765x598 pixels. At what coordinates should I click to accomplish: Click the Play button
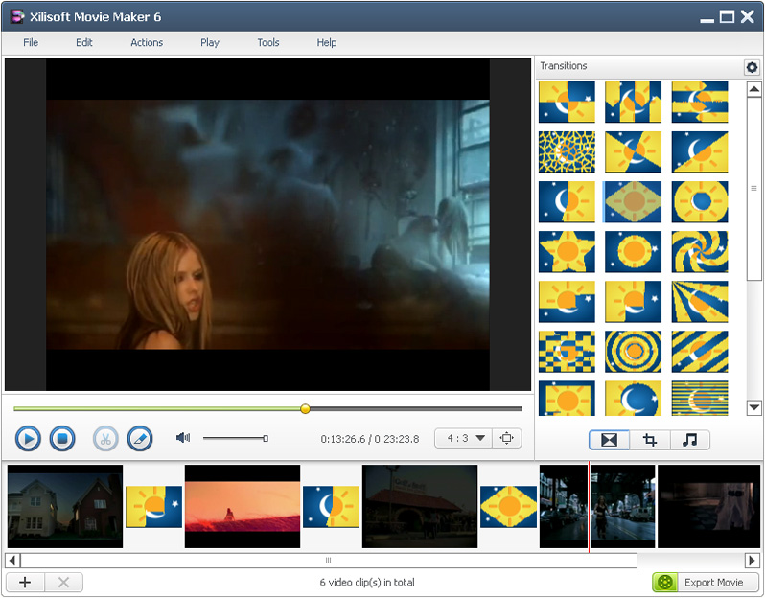coord(28,439)
